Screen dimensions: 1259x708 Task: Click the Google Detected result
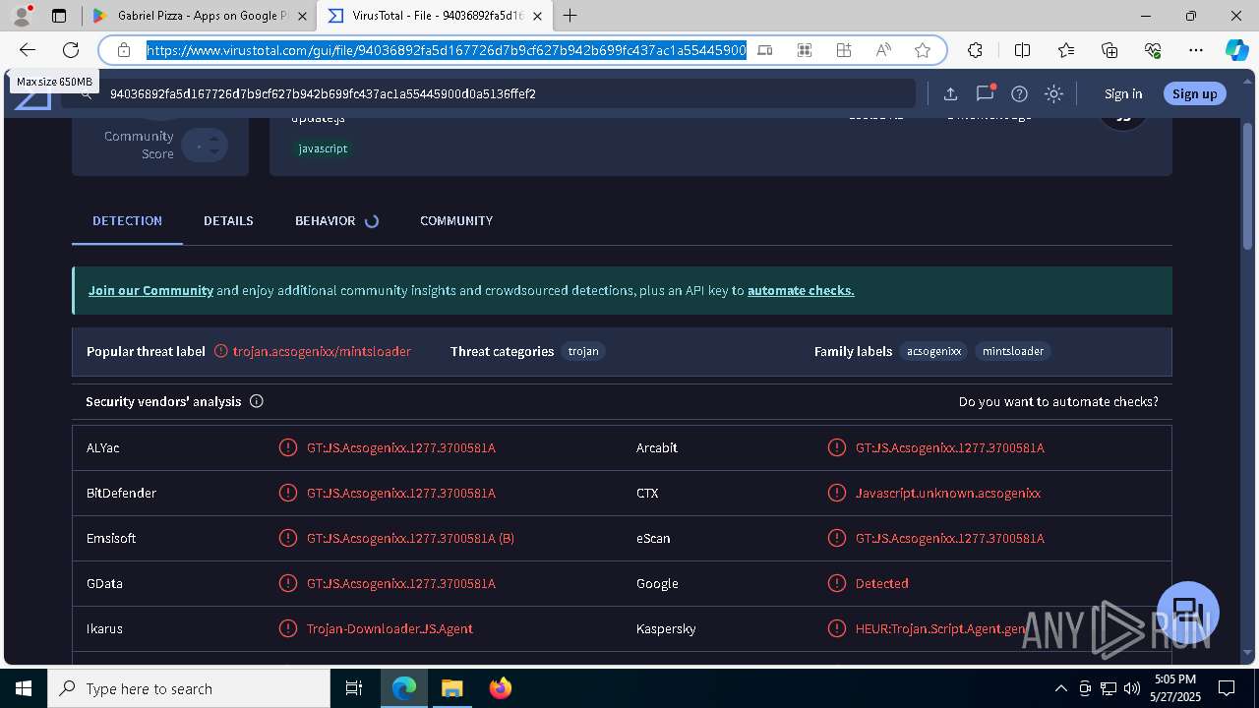(882, 583)
